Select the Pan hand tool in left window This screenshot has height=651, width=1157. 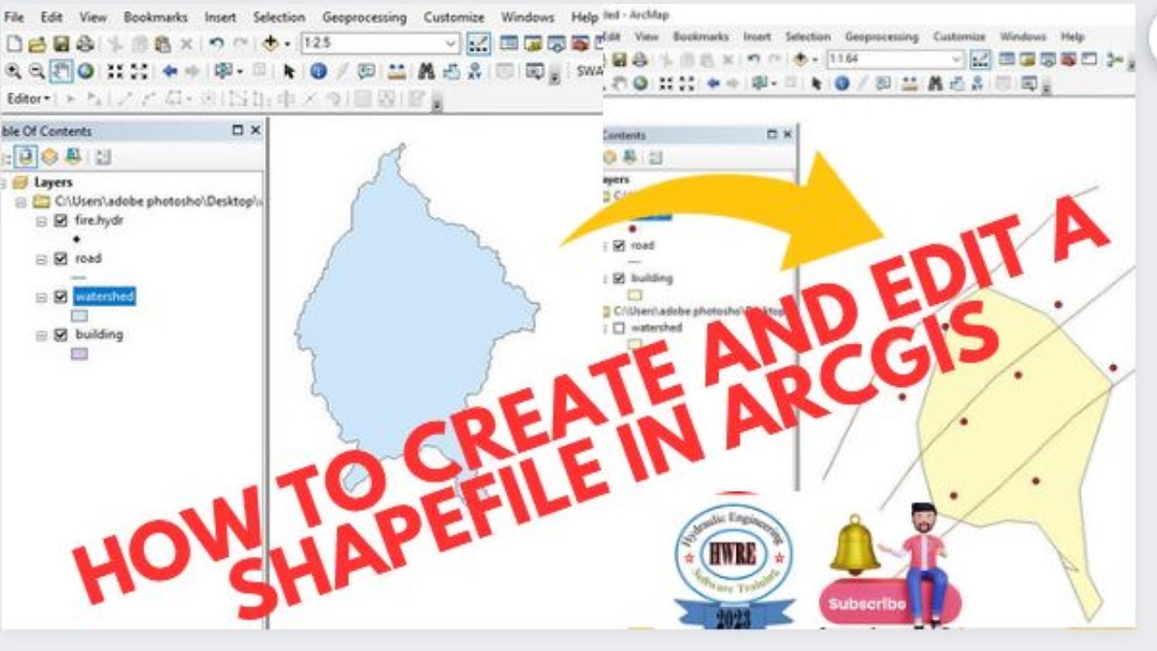click(61, 71)
